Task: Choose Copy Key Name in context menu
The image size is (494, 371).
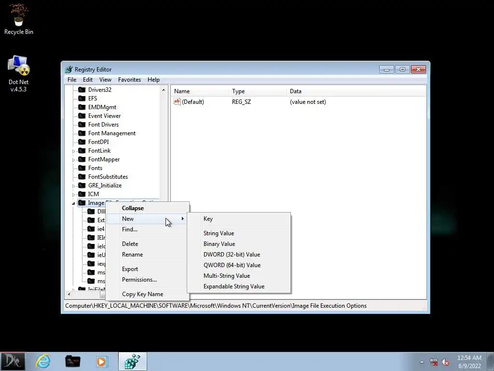Action: pyautogui.click(x=148, y=294)
